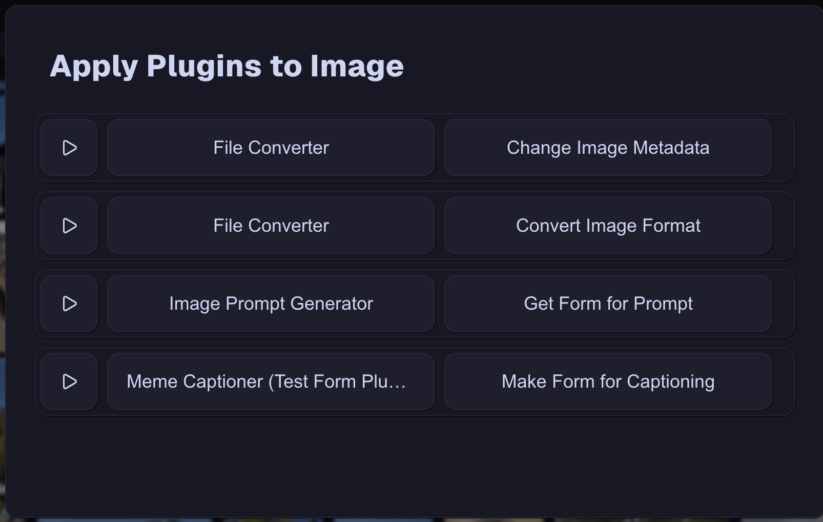Click the Get Form for Prompt action button

click(x=608, y=303)
